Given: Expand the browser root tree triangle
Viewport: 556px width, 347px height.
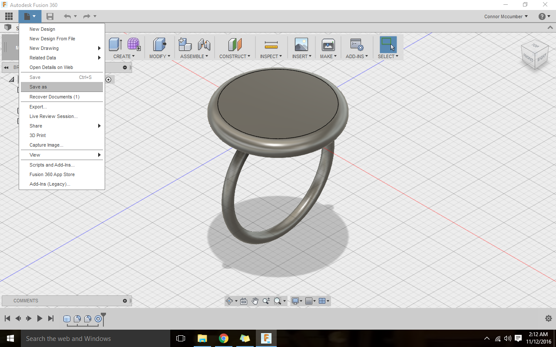Looking at the screenshot, I should coord(11,79).
